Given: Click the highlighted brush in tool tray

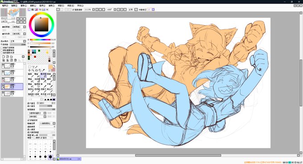Looking at the screenshot, I should coord(44,75).
